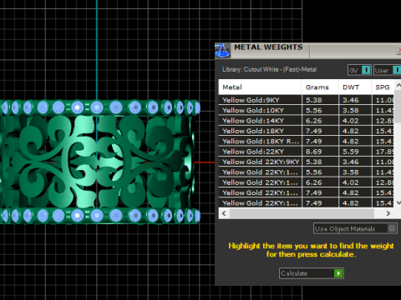This screenshot has height=300, width=401.
Task: Click the vertical scrollbar thumb
Action: coord(398,106)
